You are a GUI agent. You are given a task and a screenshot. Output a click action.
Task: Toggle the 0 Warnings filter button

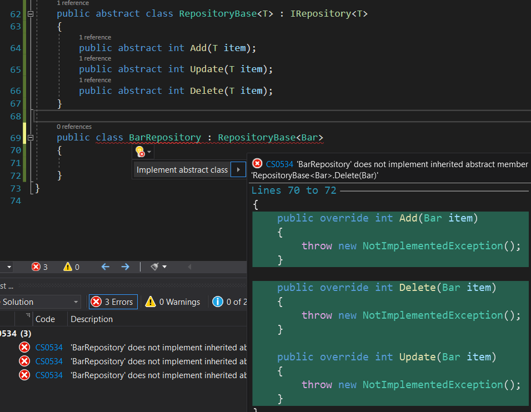point(173,302)
